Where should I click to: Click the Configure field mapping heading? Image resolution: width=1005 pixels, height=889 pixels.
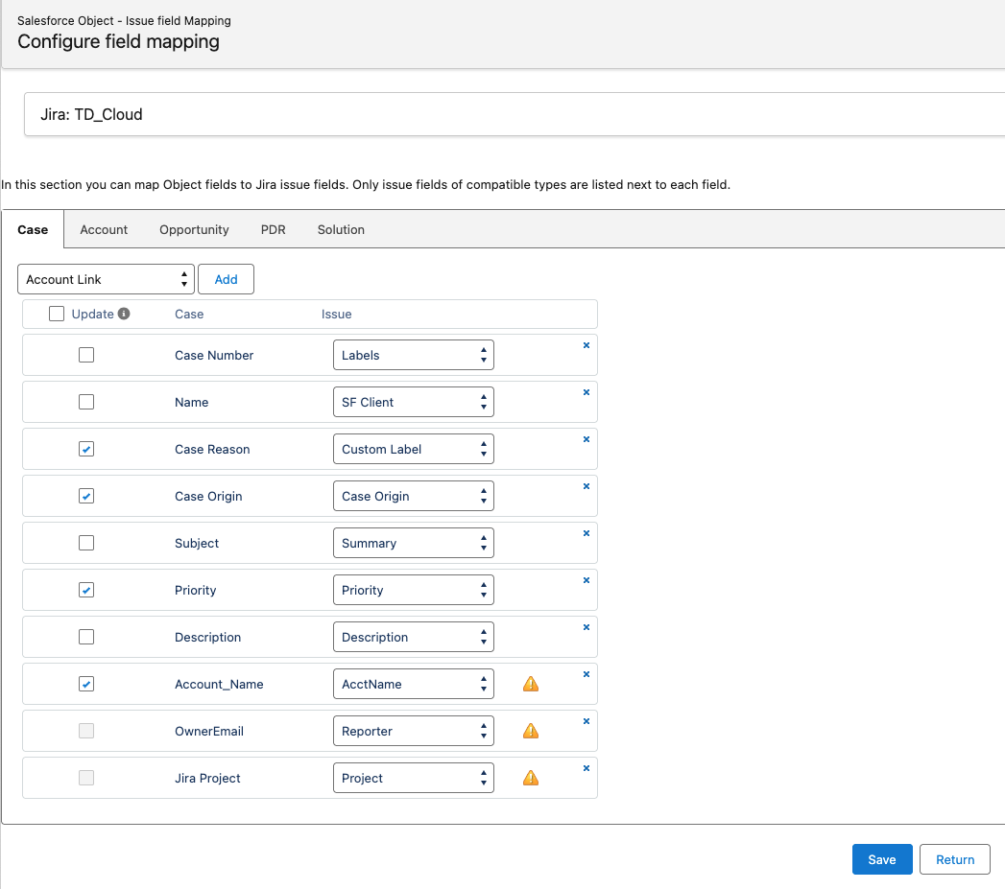click(119, 41)
